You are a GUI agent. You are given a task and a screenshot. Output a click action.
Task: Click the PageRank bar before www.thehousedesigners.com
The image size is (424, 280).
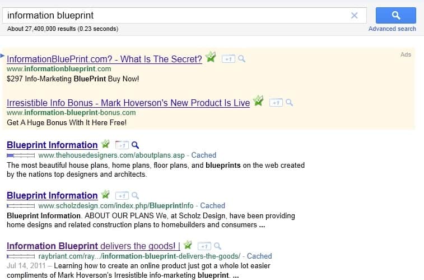click(21, 155)
